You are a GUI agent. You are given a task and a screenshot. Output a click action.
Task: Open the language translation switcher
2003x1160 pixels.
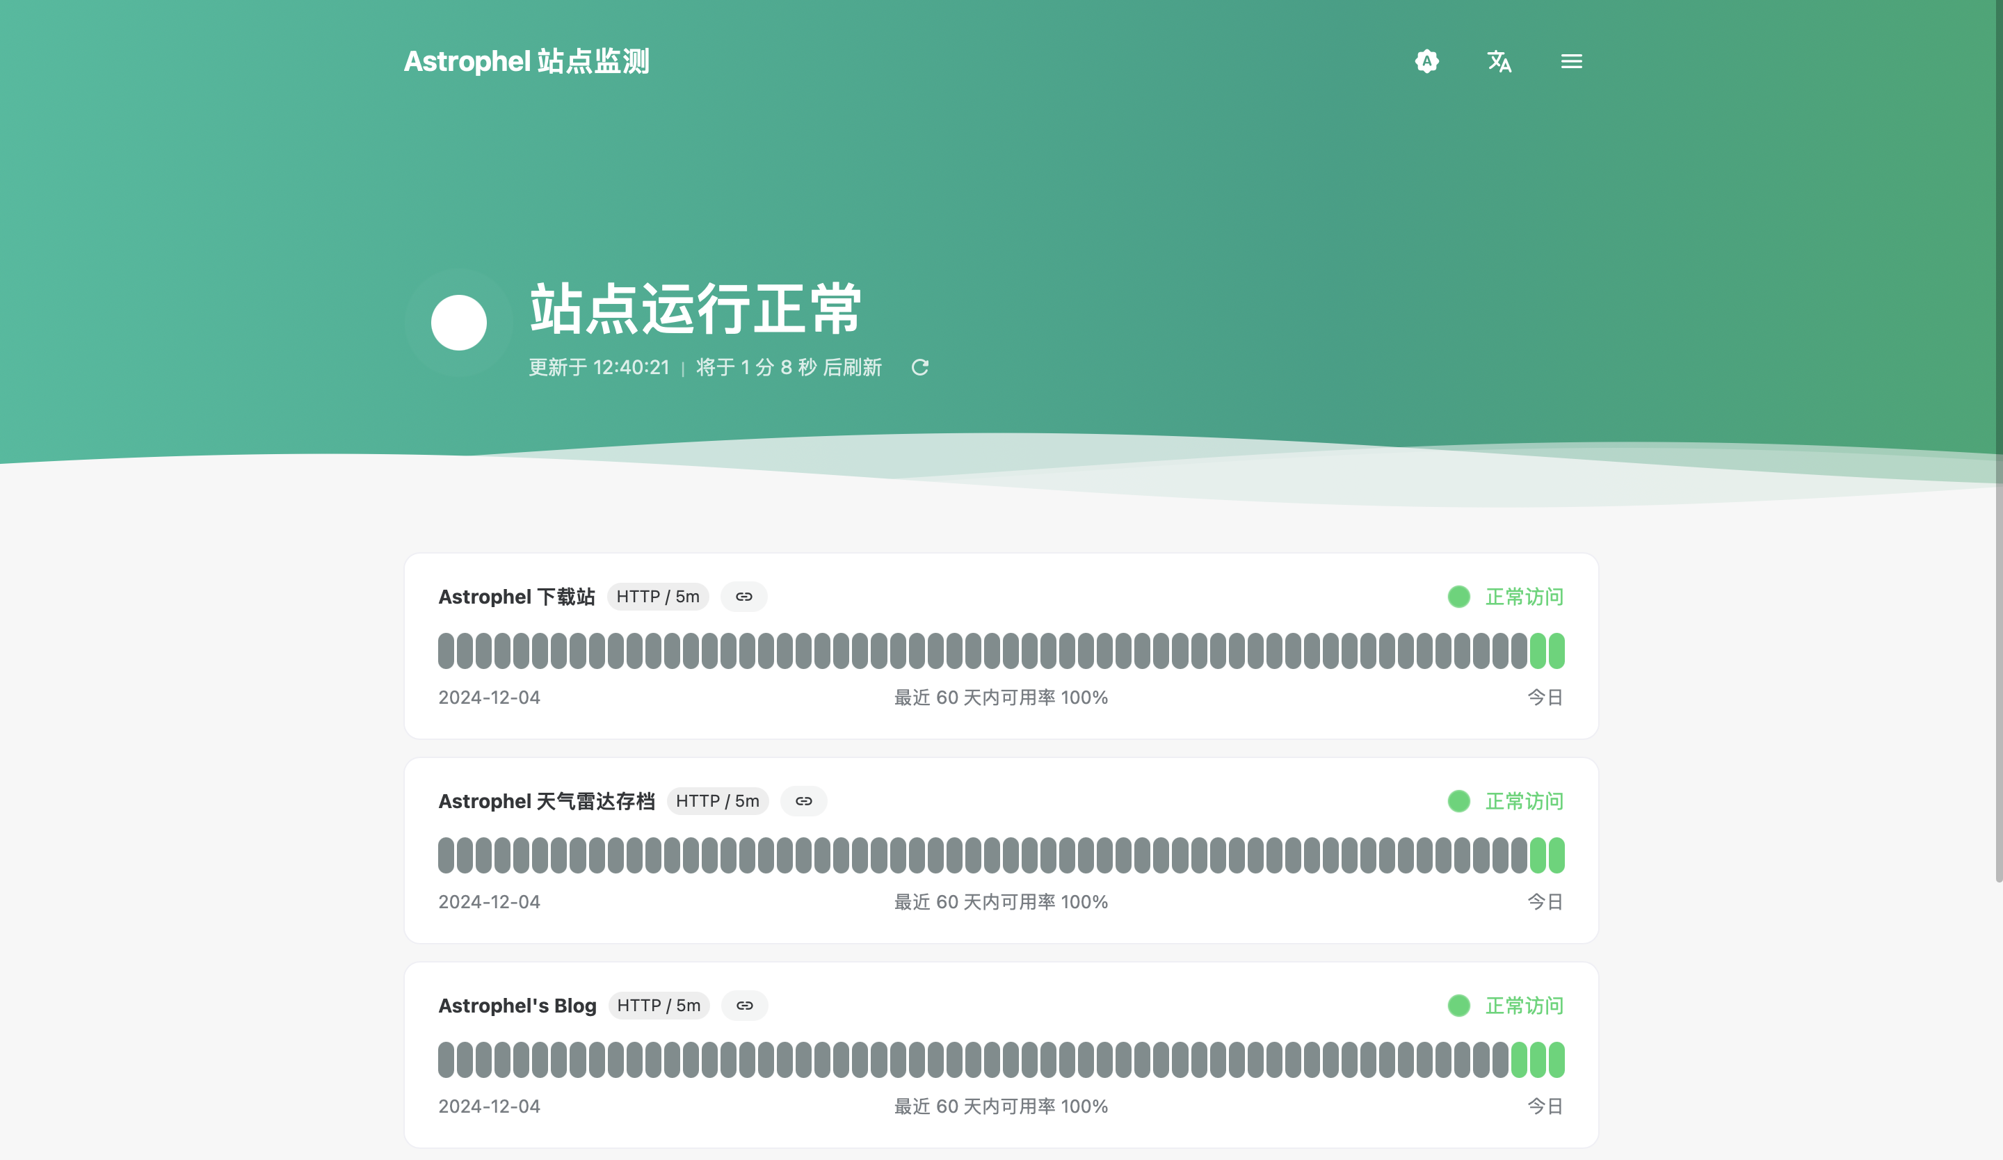click(x=1499, y=61)
